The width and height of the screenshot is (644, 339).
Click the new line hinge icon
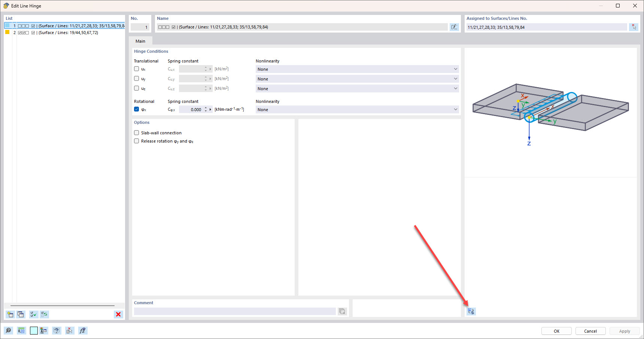pos(10,314)
